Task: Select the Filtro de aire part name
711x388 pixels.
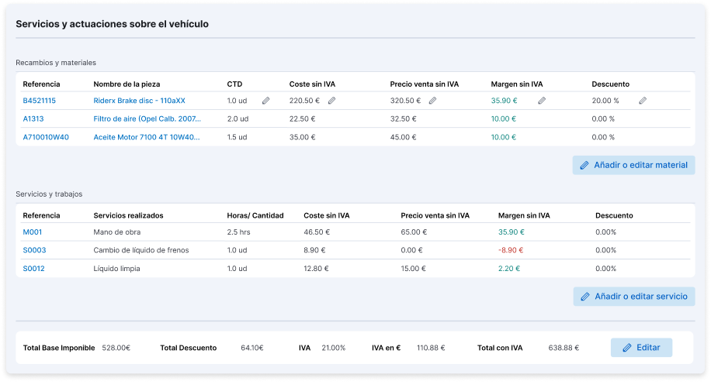Action: [147, 119]
